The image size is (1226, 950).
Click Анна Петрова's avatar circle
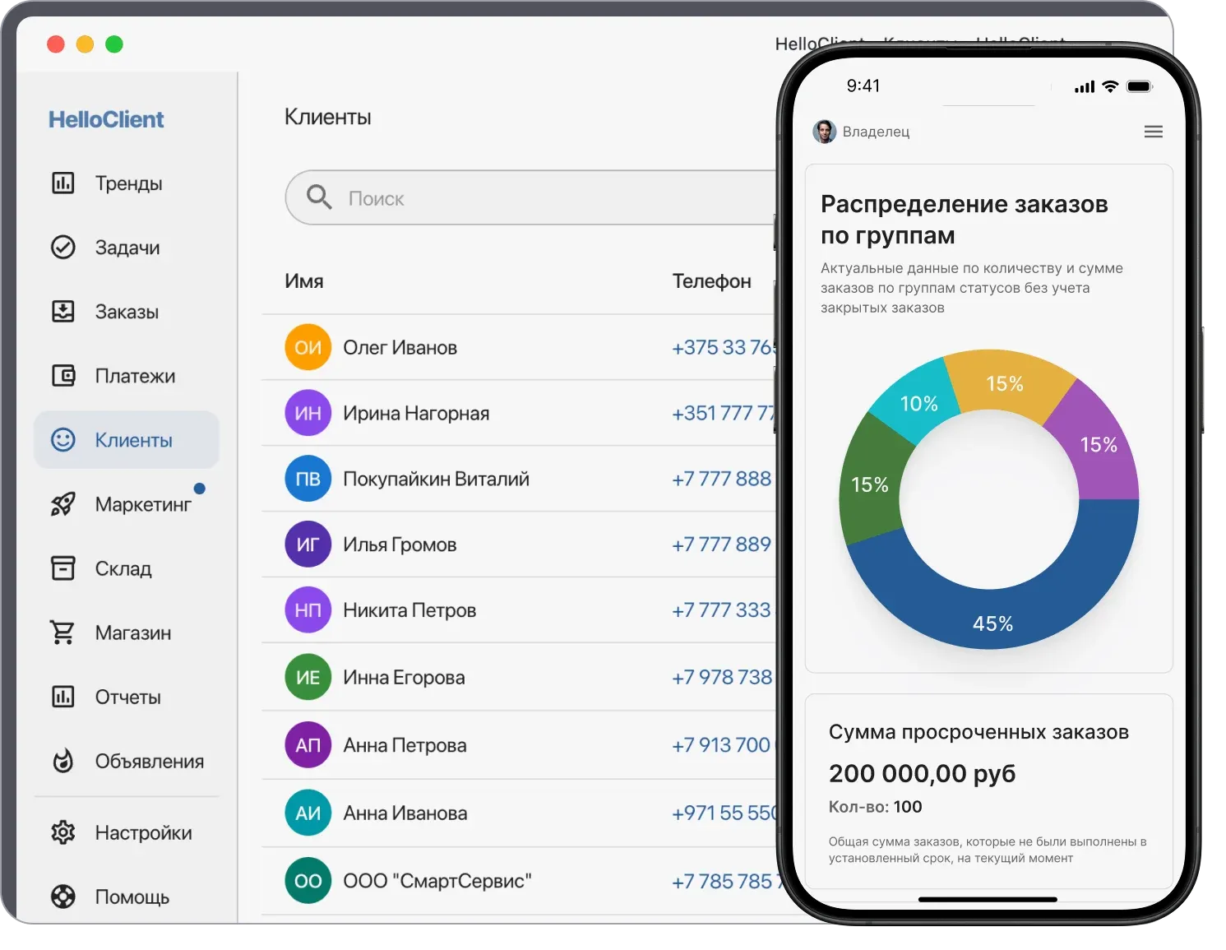[x=307, y=744]
